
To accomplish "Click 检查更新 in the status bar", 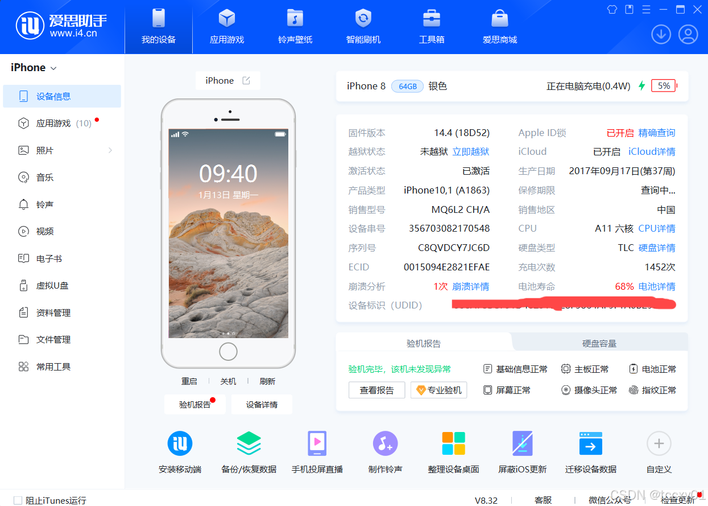I will [x=678, y=500].
